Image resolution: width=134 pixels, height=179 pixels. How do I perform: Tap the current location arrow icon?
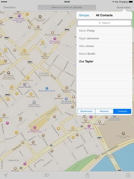[x=6, y=175]
